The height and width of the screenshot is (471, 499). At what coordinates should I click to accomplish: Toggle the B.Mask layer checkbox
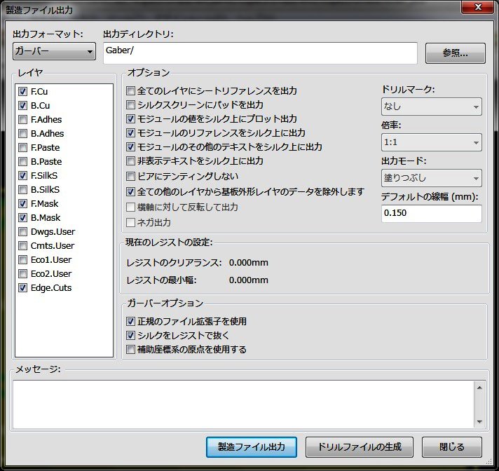coord(22,218)
